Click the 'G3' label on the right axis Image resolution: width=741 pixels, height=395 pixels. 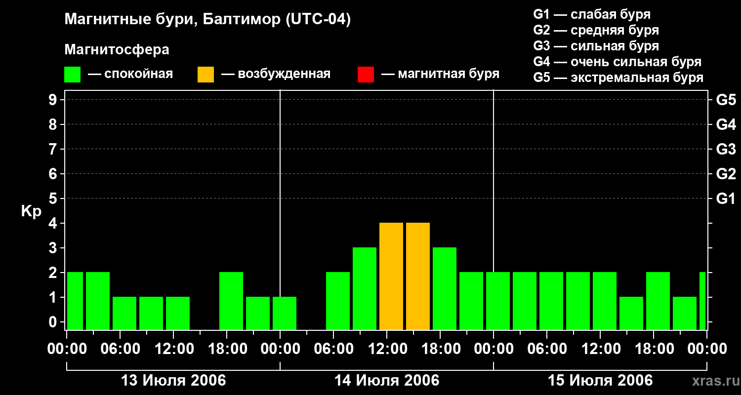[x=726, y=150]
